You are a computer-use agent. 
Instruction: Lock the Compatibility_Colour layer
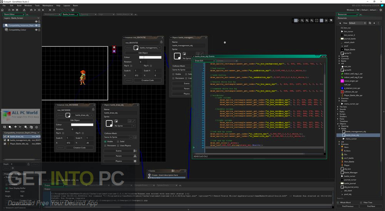[x=39, y=30]
